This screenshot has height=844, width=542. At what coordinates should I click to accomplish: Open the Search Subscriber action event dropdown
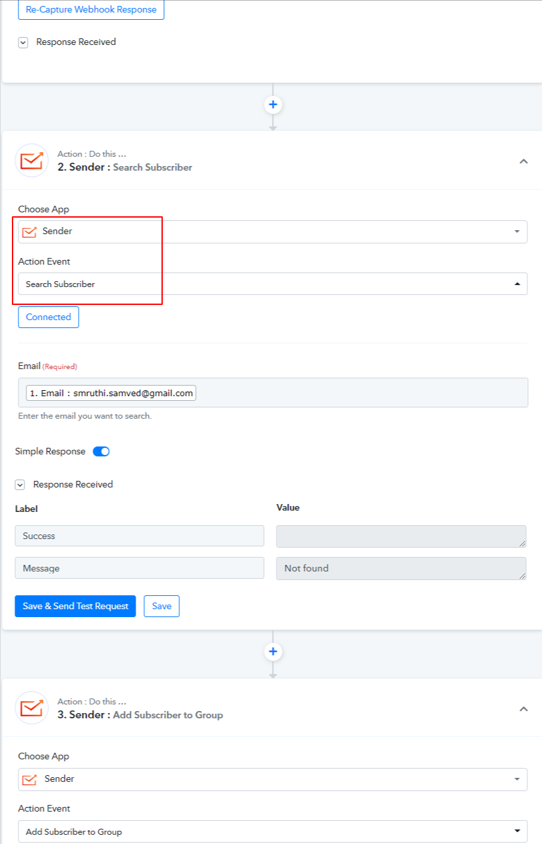pos(273,284)
